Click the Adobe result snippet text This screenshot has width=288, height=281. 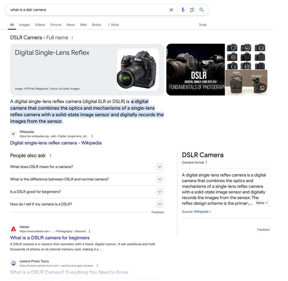(83, 247)
